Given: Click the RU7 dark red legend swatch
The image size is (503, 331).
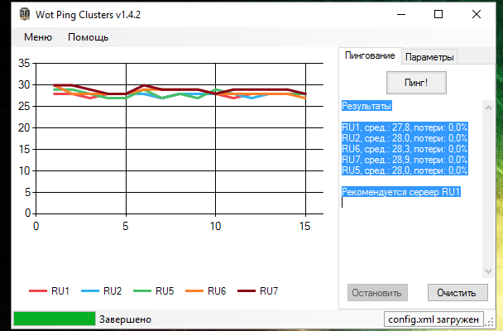Looking at the screenshot, I should tap(247, 291).
